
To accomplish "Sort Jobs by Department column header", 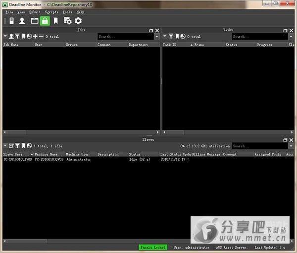I will pyautogui.click(x=138, y=45).
